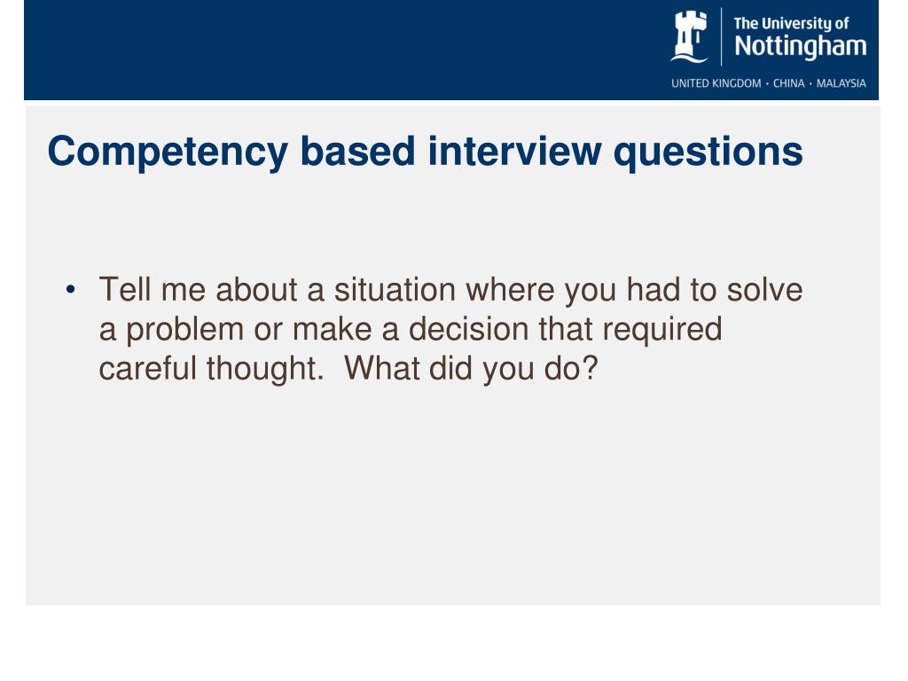
Task: Click the word "interview" in the title
Action: click(515, 152)
